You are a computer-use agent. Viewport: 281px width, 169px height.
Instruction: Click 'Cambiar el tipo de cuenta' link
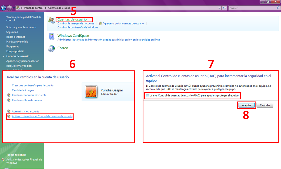(x=27, y=100)
